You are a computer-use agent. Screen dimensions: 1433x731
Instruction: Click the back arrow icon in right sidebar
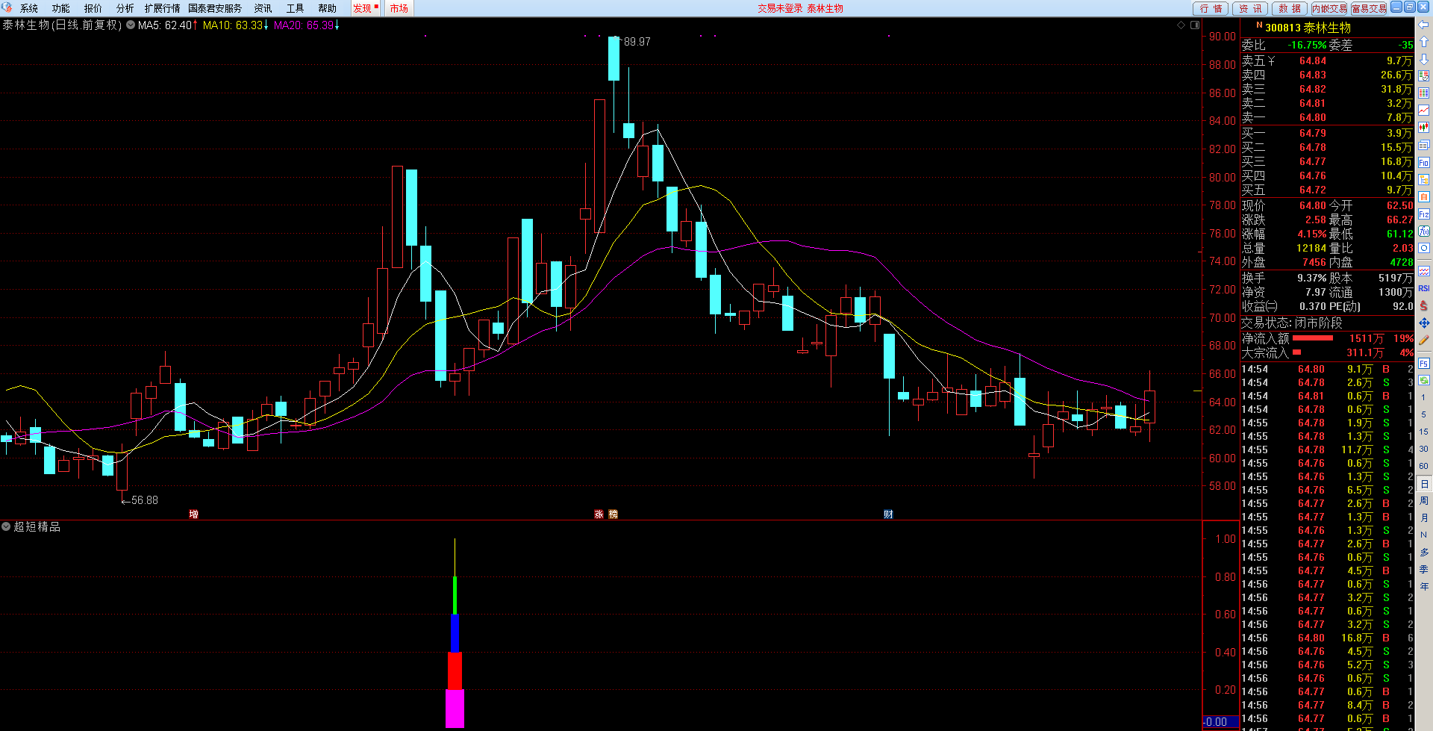pos(1423,25)
